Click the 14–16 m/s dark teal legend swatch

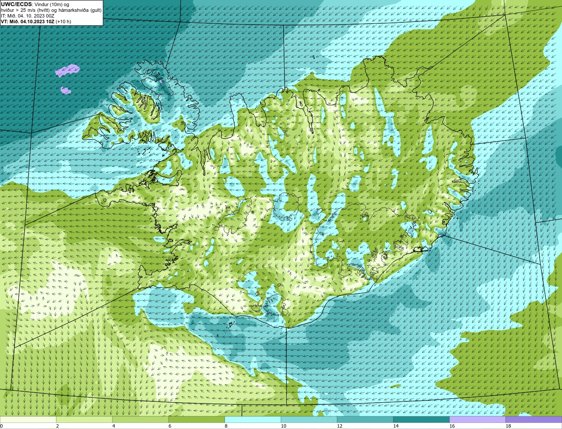(421, 420)
